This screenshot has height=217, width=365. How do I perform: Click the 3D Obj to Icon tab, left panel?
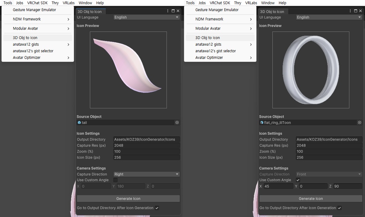(91, 11)
